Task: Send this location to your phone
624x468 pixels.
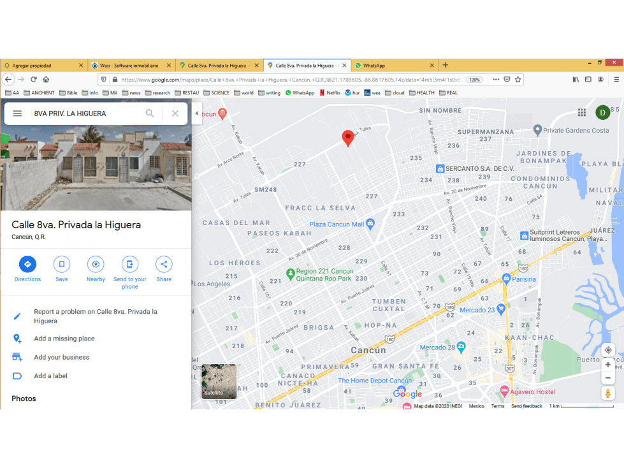Action: coord(130,264)
